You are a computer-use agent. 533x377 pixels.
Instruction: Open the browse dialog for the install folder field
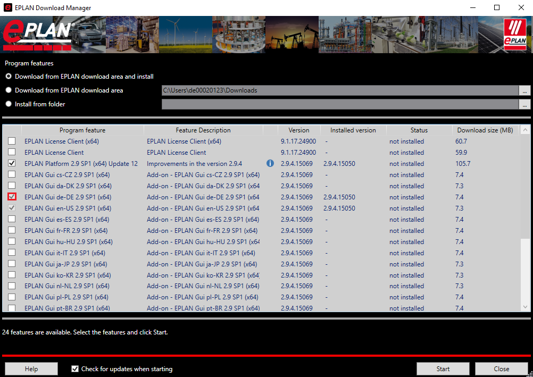pyautogui.click(x=525, y=104)
